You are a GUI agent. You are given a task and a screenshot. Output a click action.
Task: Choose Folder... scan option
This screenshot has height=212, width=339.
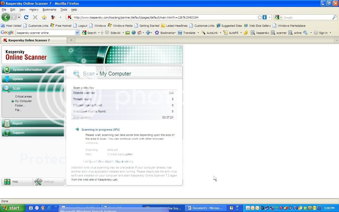point(20,105)
